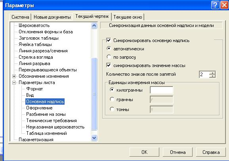This screenshot has height=161, width=229.
Task: Click the tree scrollbar down arrow
Action: (94, 138)
